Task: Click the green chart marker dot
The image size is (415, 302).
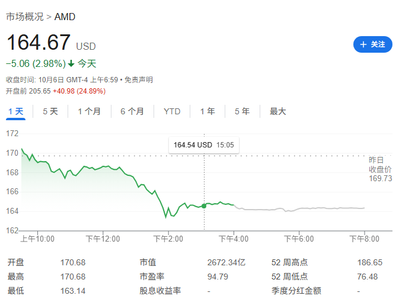Action: click(204, 205)
